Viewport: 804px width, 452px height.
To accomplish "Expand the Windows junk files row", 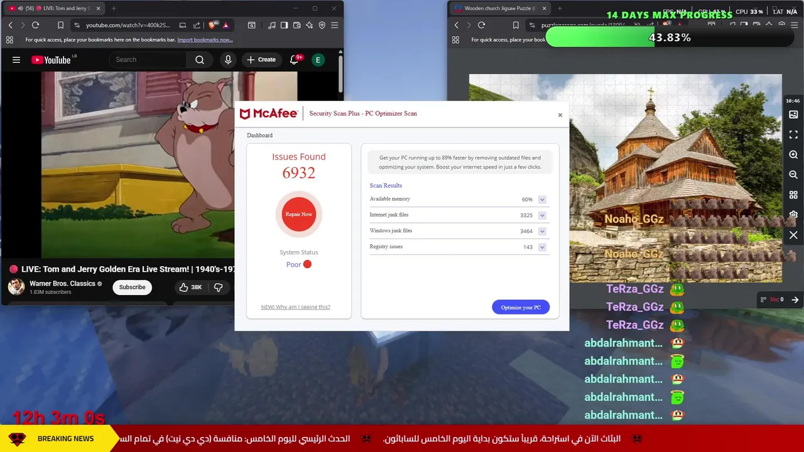I will point(542,231).
